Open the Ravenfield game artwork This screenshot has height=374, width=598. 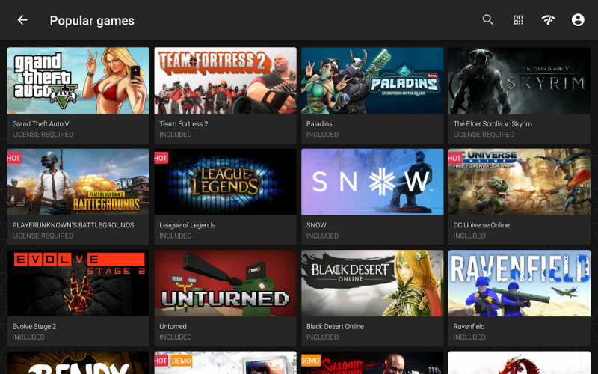coord(520,283)
